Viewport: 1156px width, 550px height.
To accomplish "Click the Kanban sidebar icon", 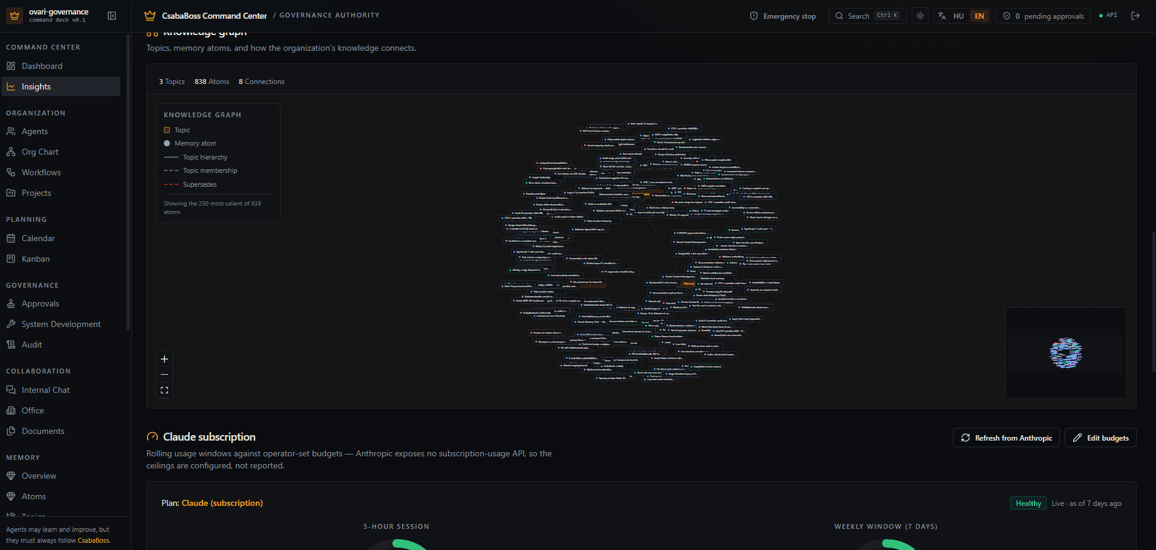I will [x=11, y=259].
